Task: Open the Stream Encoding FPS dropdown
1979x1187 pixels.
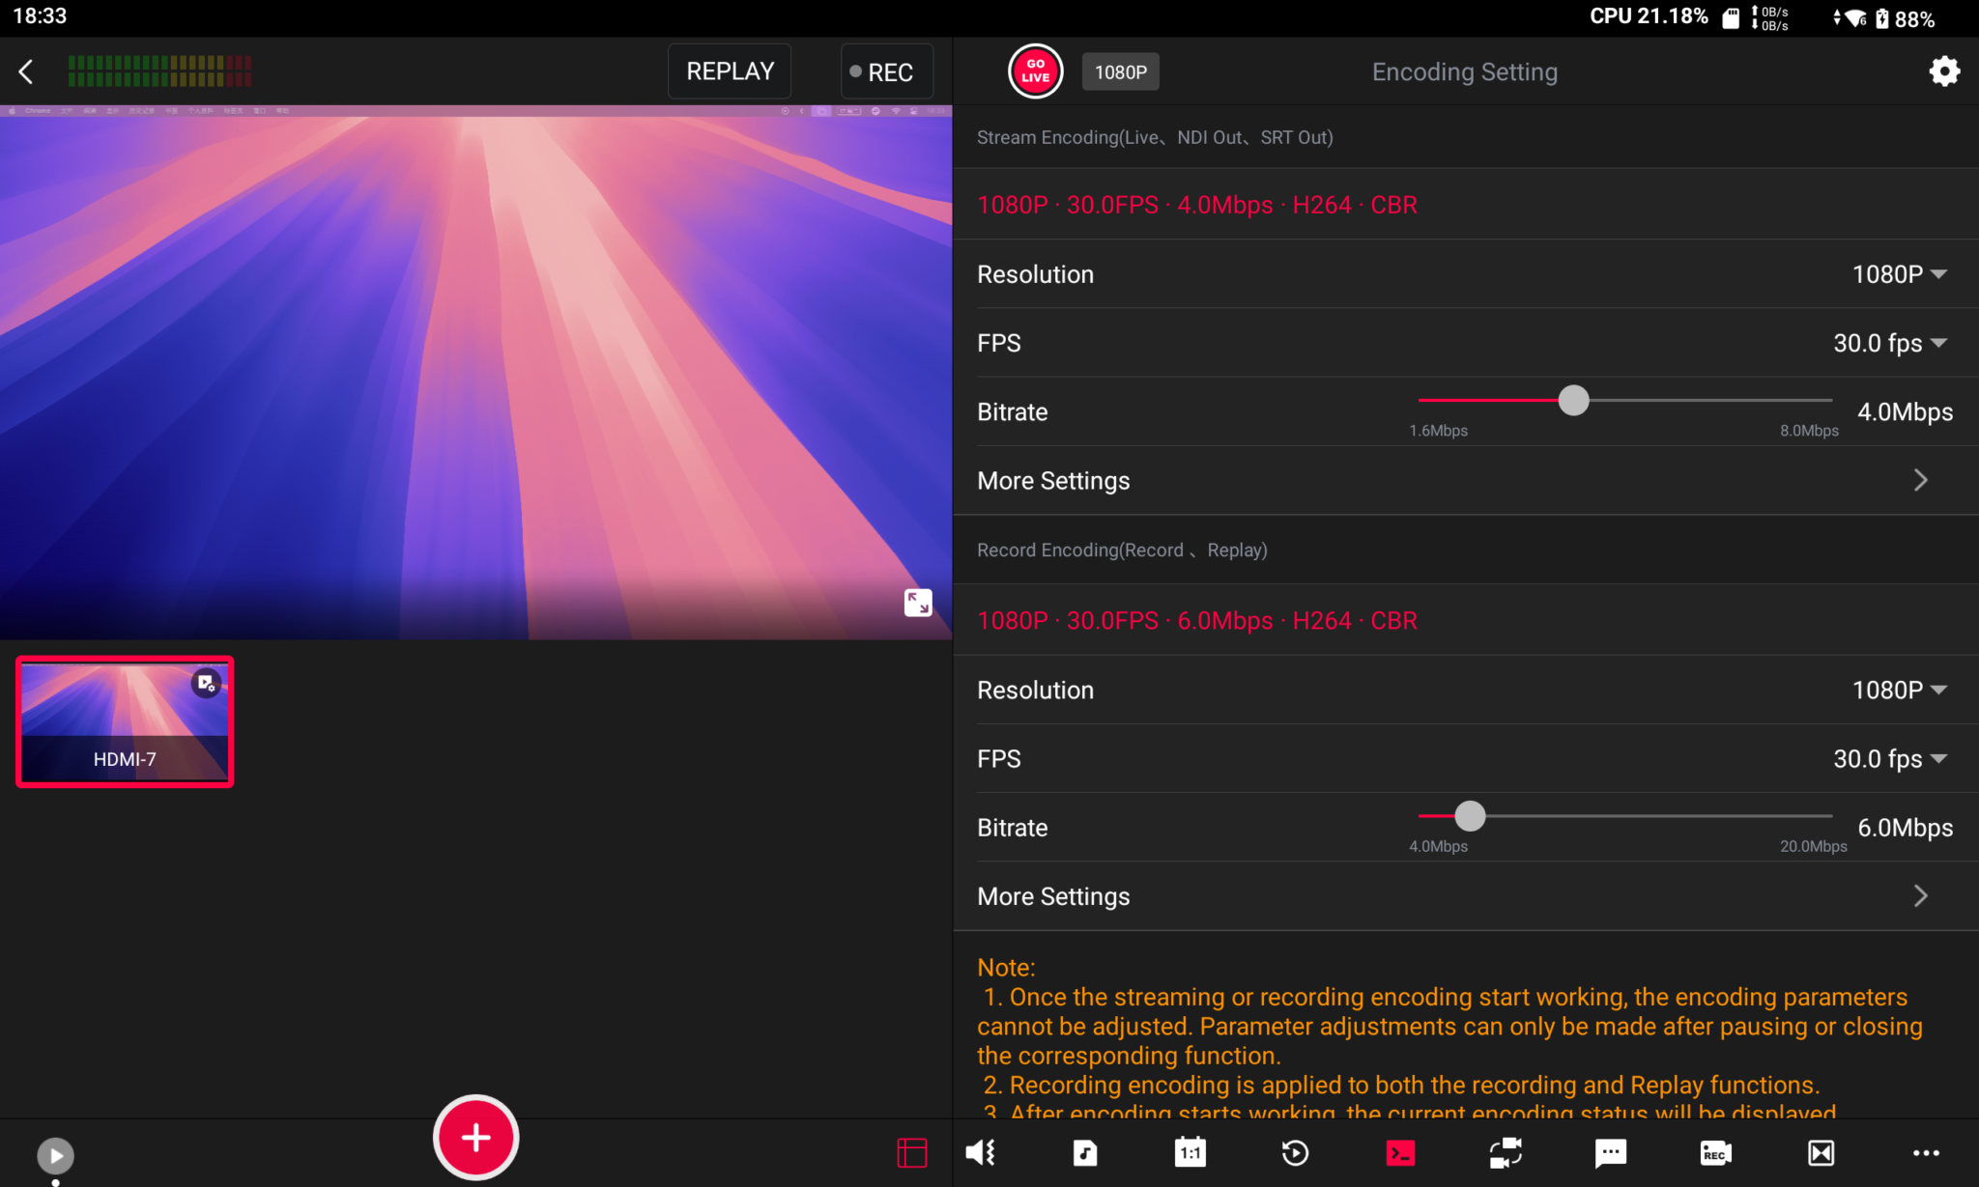Action: 1889,343
